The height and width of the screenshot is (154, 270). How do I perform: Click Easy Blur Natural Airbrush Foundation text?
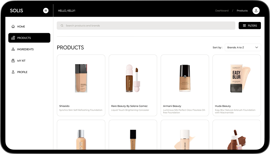tap(235, 111)
